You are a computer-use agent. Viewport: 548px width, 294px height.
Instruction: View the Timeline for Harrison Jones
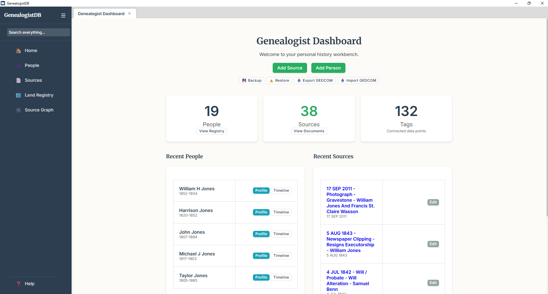click(x=281, y=212)
